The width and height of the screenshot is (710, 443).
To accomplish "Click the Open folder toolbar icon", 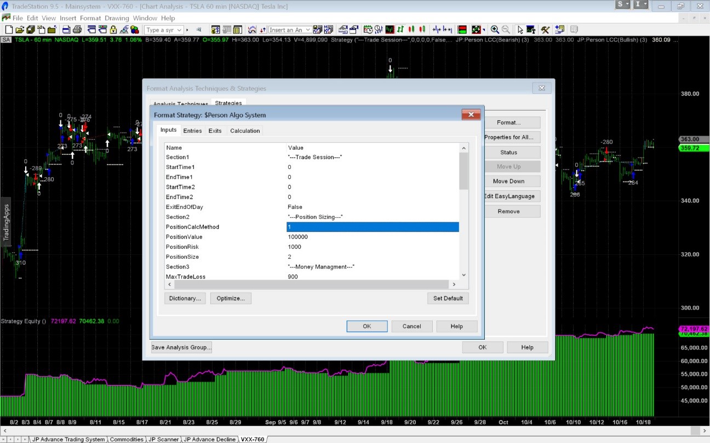I will pos(19,30).
